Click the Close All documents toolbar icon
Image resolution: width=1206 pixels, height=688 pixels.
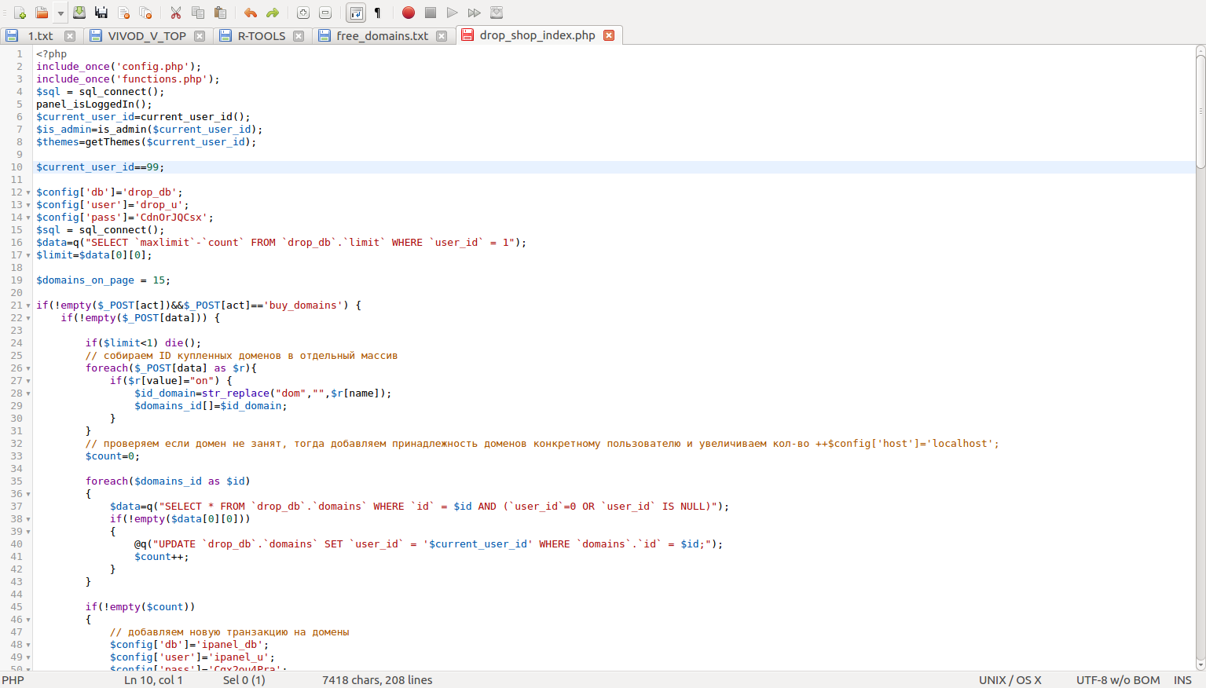[145, 13]
